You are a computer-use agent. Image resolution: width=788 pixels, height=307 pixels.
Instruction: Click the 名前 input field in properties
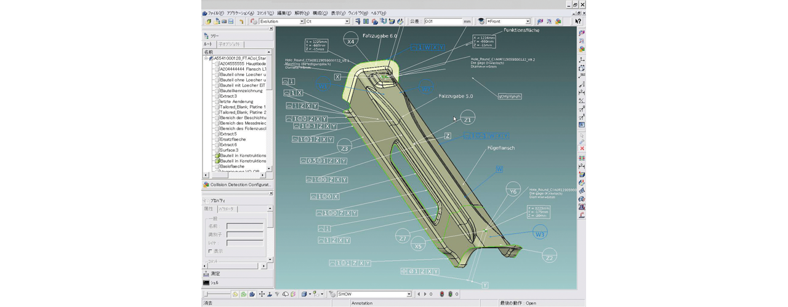244,226
